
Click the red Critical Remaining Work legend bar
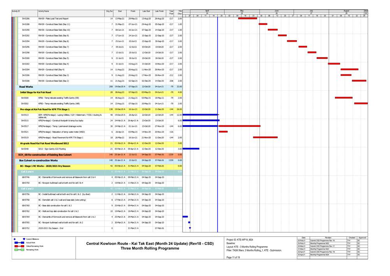[x=17, y=246]
